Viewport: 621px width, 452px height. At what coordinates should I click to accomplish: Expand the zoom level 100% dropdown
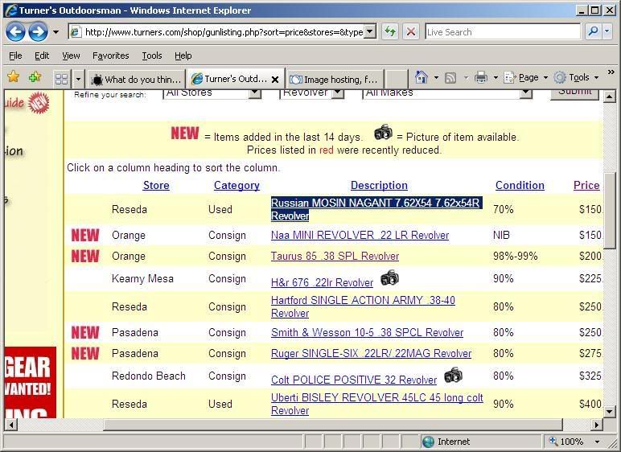click(597, 442)
